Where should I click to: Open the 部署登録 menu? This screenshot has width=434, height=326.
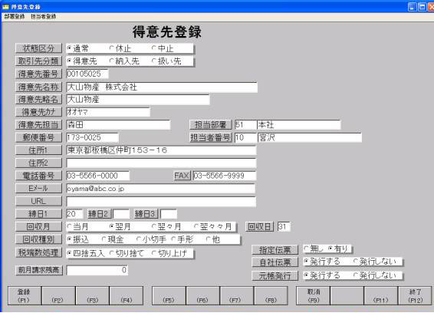(15, 17)
